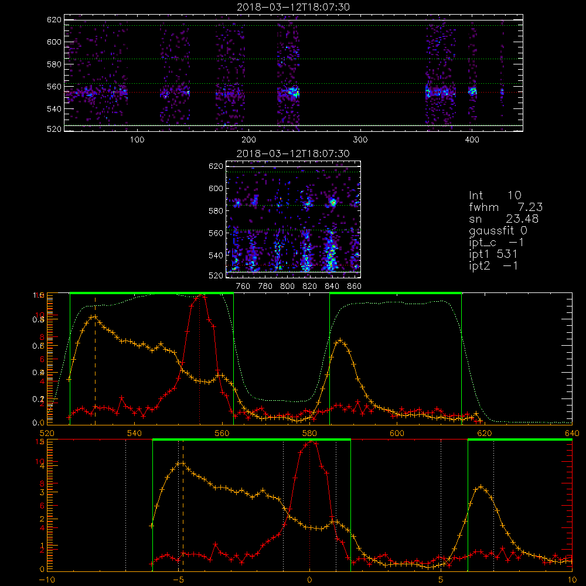Click the y-axis label 560 of top spectrogram
Viewport: 586px width, 586px height.
click(x=54, y=87)
